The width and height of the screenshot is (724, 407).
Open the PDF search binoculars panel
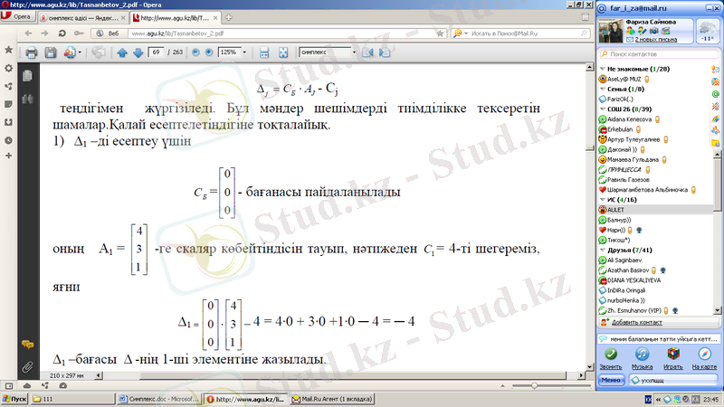coord(27,99)
